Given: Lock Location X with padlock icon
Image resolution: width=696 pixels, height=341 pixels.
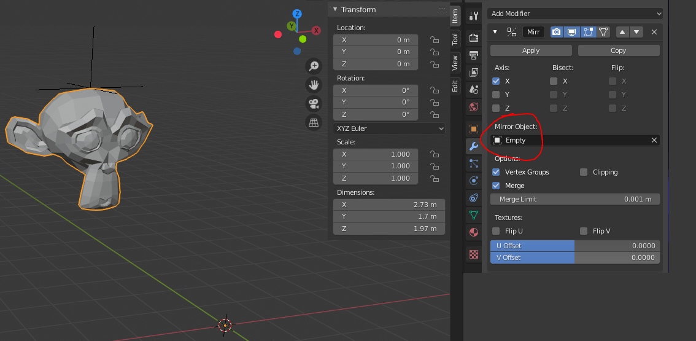Looking at the screenshot, I should point(434,40).
